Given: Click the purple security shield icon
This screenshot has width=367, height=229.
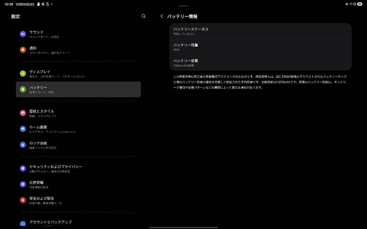Looking at the screenshot, I should click(x=23, y=169).
